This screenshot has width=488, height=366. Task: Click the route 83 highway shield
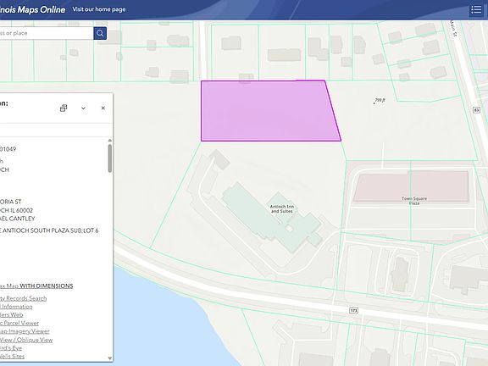(476, 110)
